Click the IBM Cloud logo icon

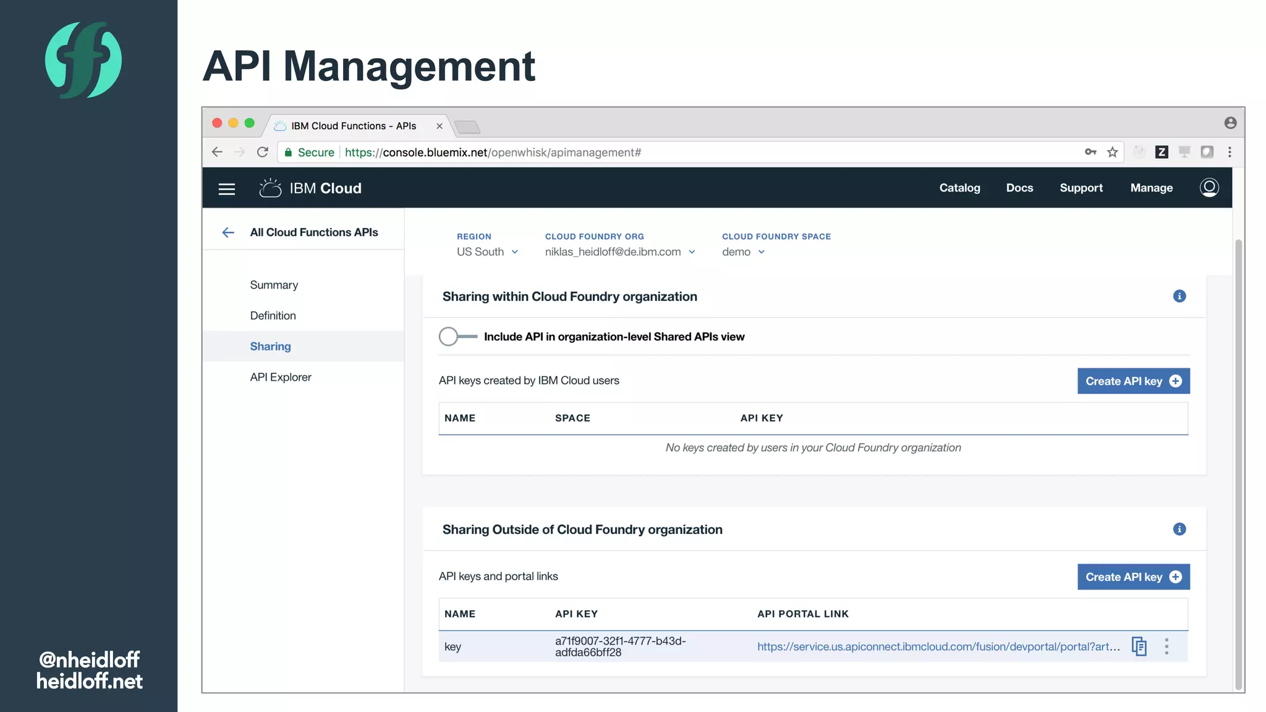coord(270,188)
